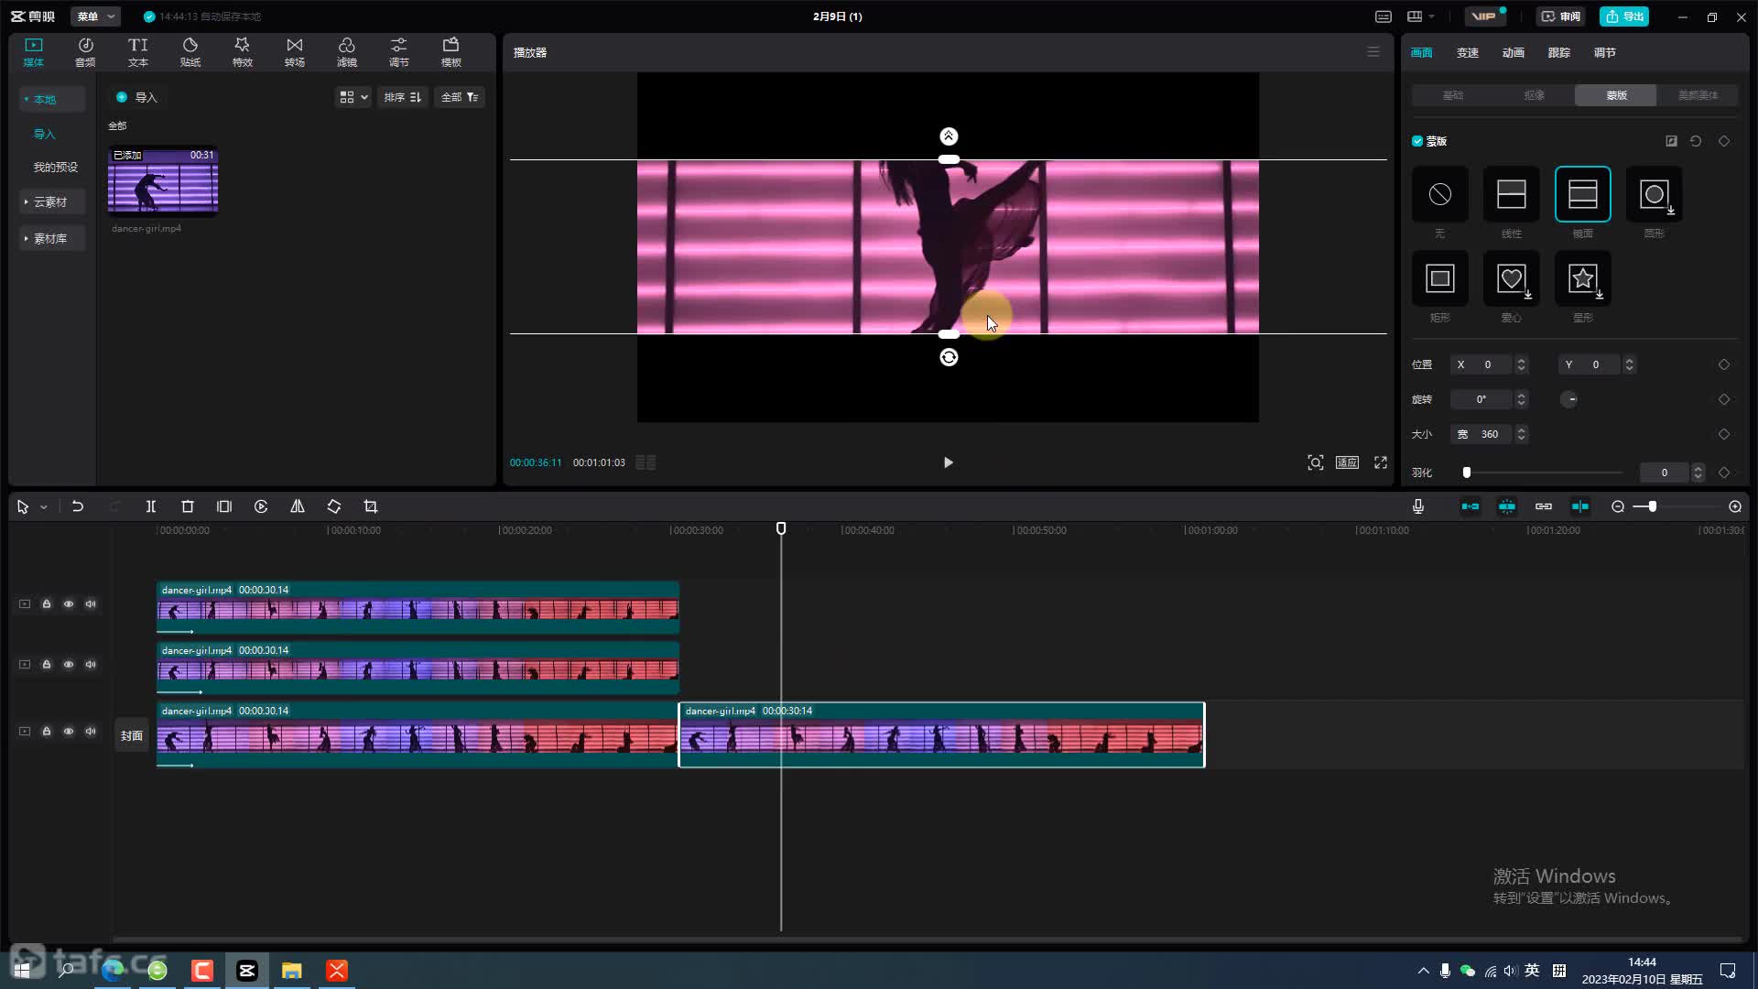Open the 菜单 menu dropdown
The height and width of the screenshot is (989, 1758).
[95, 16]
